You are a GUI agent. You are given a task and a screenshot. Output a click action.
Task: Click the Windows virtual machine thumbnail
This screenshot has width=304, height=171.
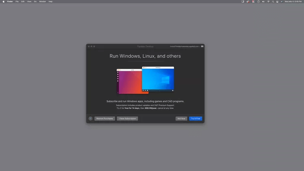pyautogui.click(x=158, y=79)
